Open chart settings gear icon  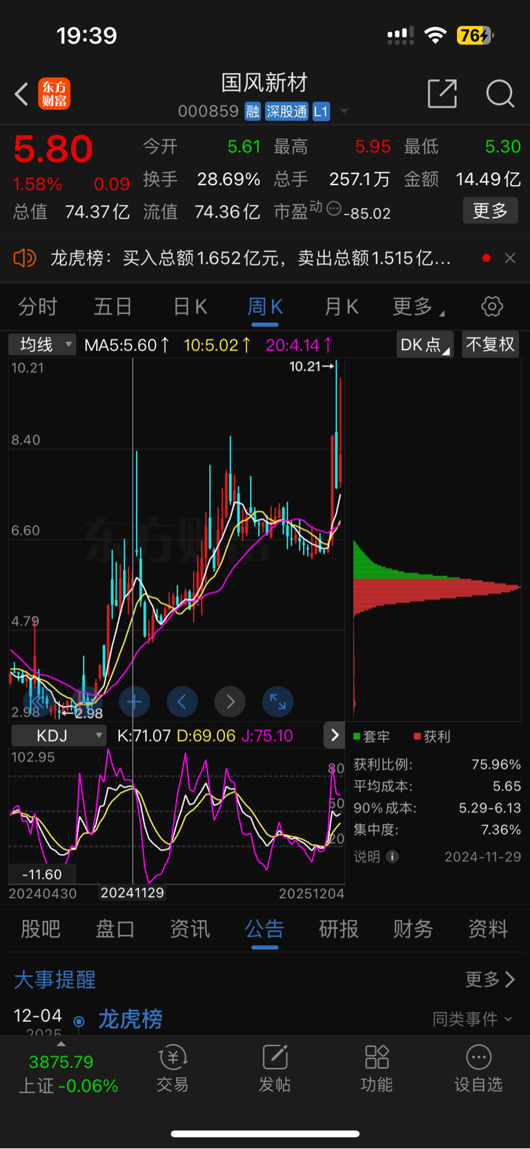point(492,306)
